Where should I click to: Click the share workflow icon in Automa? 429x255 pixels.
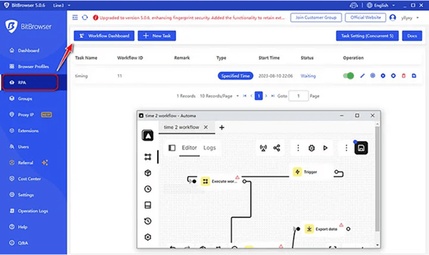pos(277,148)
